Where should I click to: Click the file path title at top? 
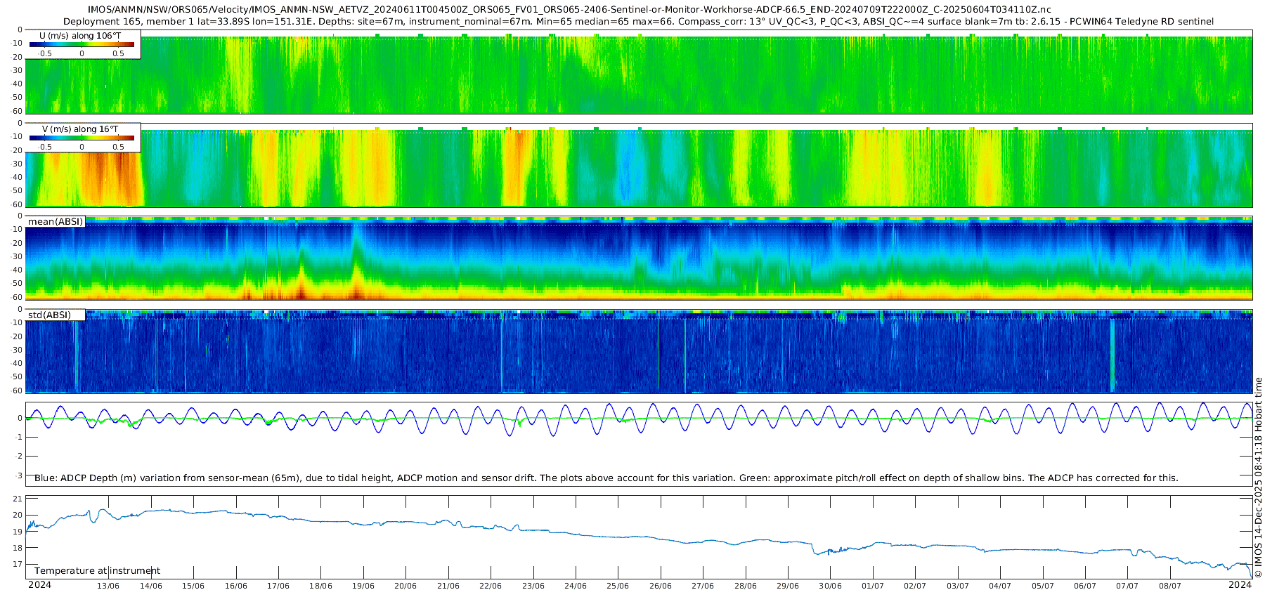pyautogui.click(x=569, y=10)
